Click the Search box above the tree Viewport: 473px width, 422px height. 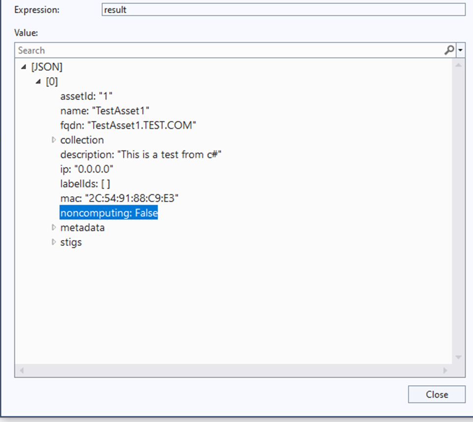point(197,50)
